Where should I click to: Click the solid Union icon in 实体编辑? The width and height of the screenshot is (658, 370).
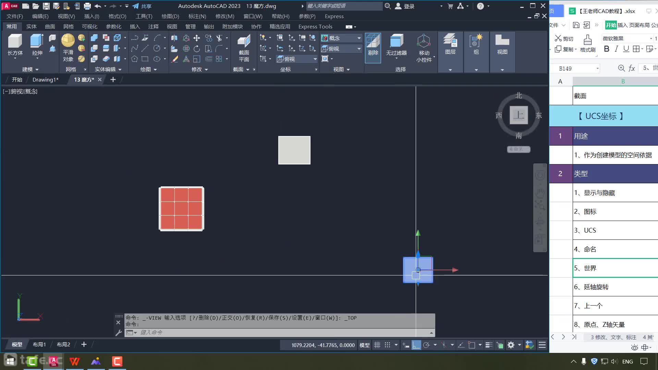94,38
